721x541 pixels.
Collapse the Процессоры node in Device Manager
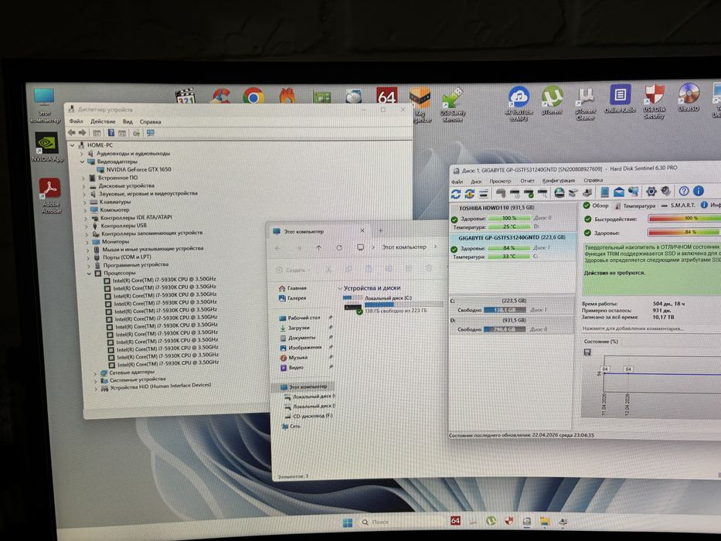[x=89, y=273]
